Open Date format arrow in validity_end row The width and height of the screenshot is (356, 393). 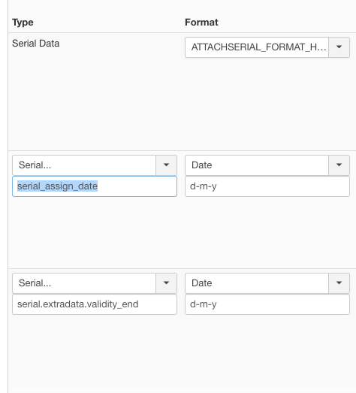(339, 283)
